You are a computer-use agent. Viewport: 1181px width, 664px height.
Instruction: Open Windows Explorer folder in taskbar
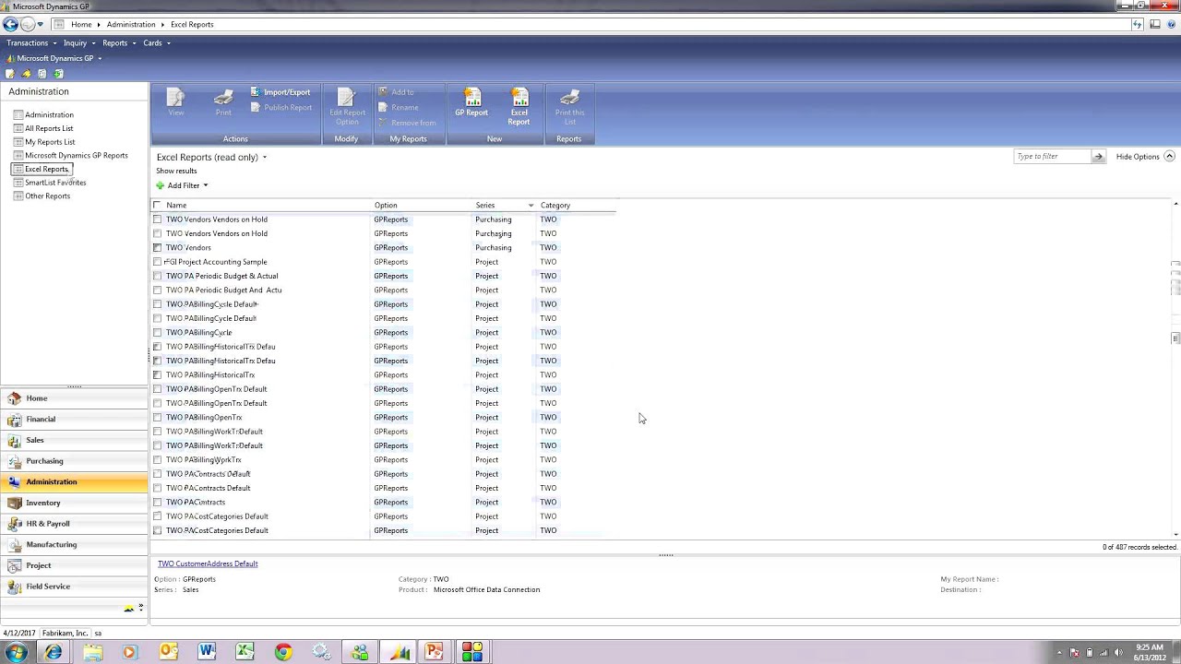(x=92, y=652)
